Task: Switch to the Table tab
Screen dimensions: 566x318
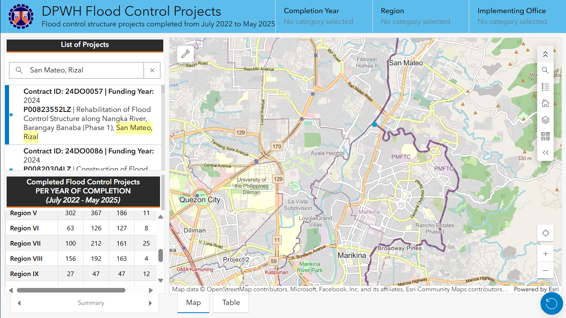Action: (x=231, y=303)
